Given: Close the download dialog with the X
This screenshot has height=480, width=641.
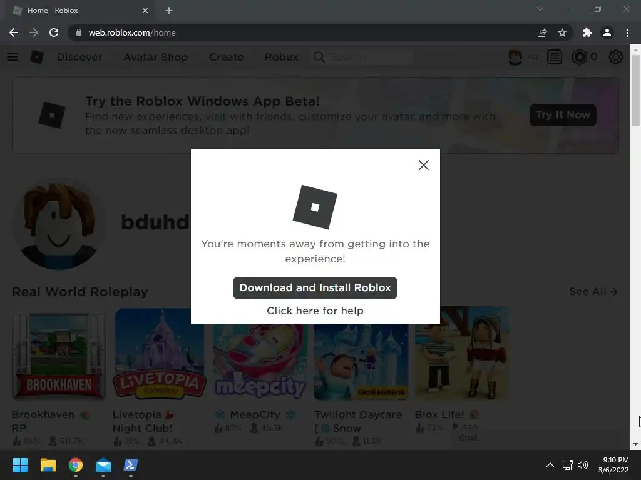Looking at the screenshot, I should click(424, 165).
